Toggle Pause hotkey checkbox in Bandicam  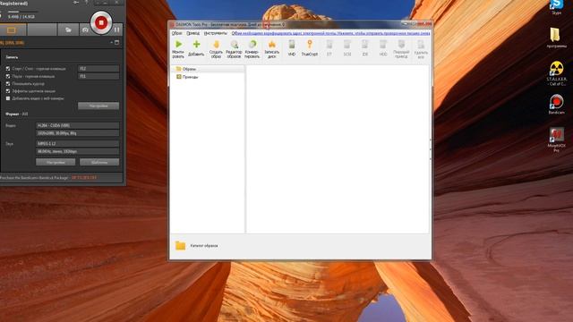click(8, 76)
